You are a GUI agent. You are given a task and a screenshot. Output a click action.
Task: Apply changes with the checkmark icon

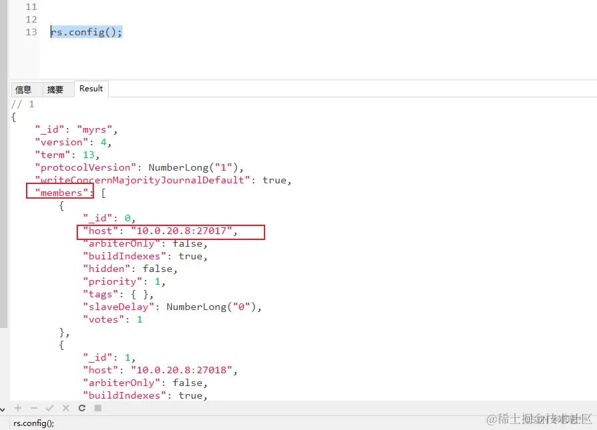49,408
